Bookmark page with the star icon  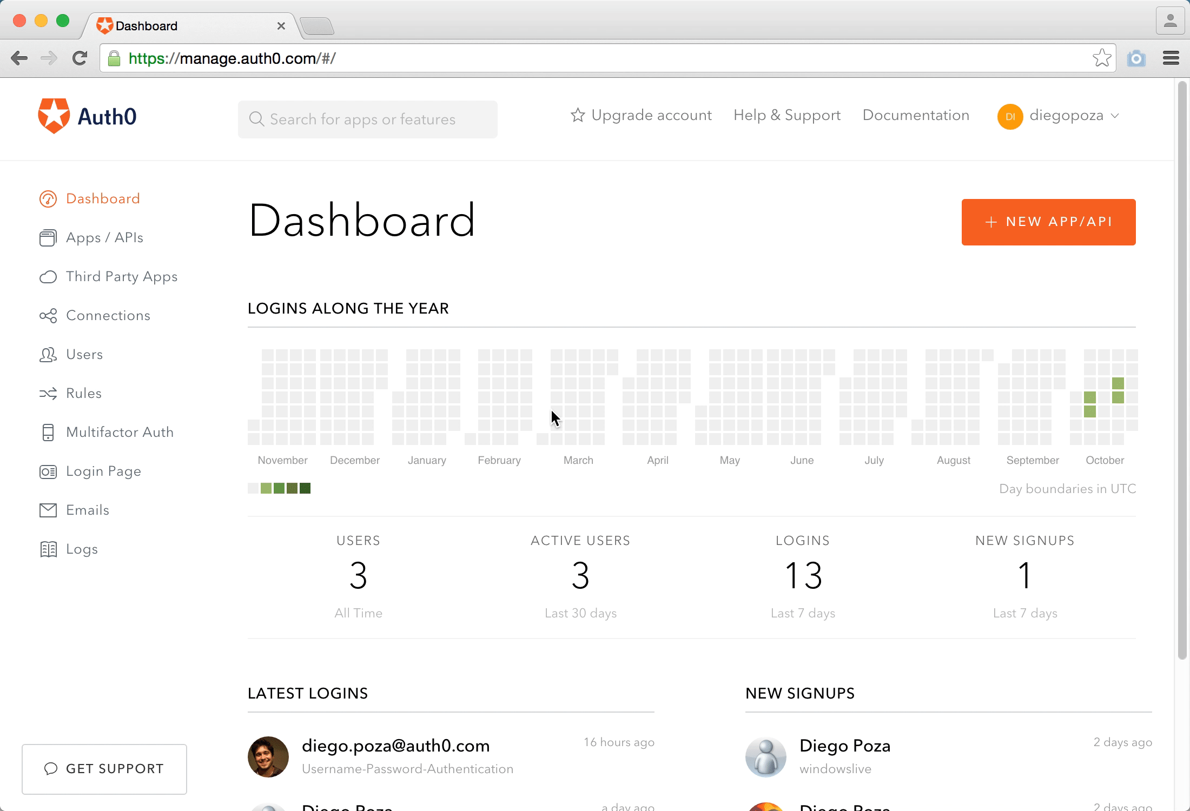point(1101,58)
